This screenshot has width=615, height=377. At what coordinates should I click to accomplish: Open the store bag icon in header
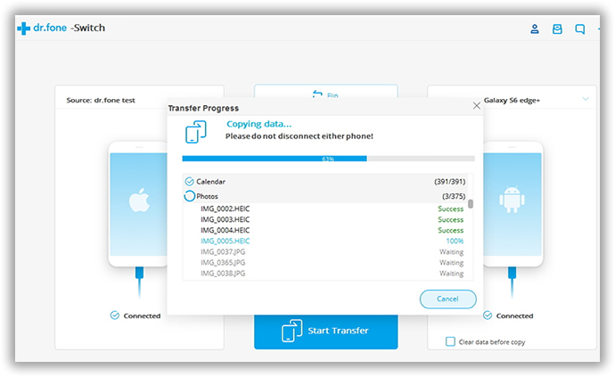pos(557,29)
